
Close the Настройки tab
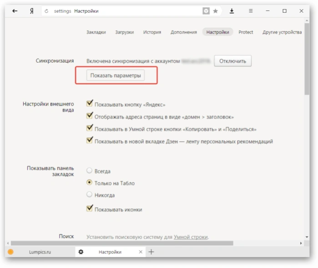[x=141, y=252]
